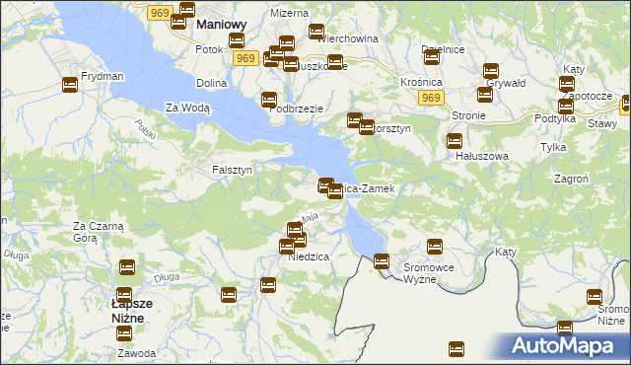Click the Za Czarną Górą label
631x365 pixels.
[99, 232]
